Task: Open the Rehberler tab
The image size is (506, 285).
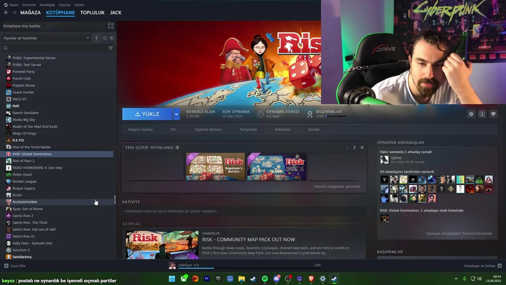Action: 283,129
